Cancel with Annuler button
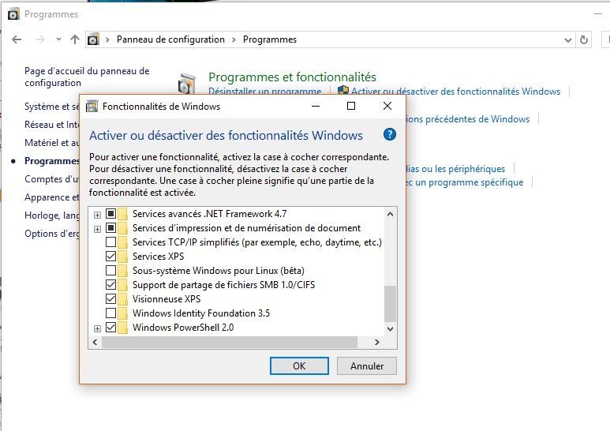The image size is (610, 431). [x=367, y=366]
